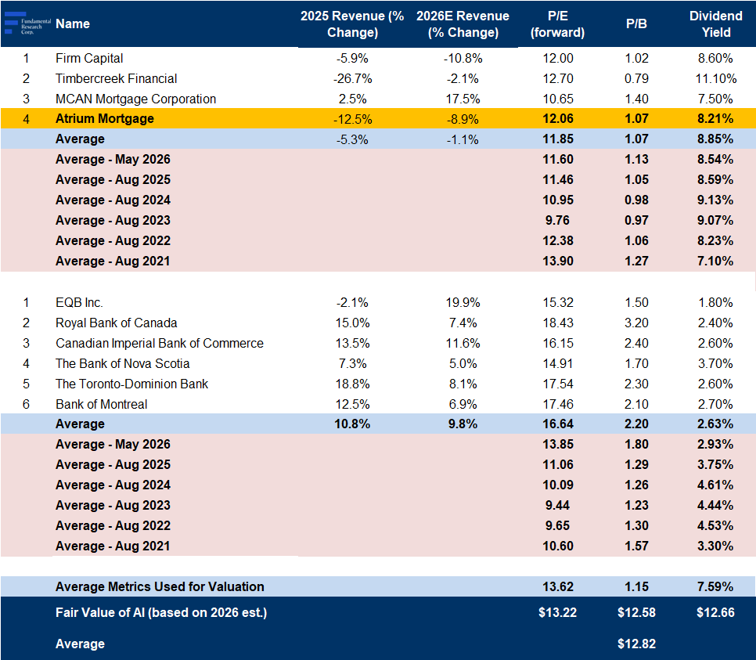Select the 12.38 P/E Aug 2022 average

pyautogui.click(x=558, y=240)
